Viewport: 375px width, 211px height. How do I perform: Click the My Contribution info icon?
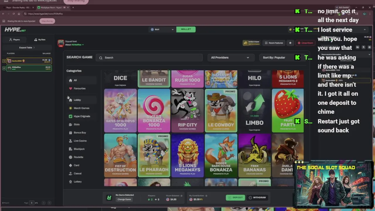pyautogui.click(x=206, y=196)
